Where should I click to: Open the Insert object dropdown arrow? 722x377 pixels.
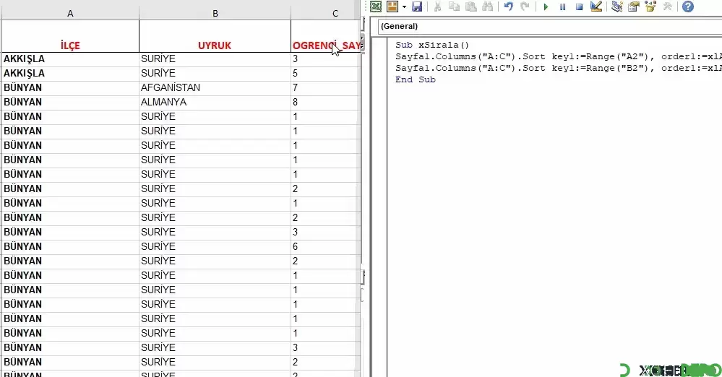point(404,7)
